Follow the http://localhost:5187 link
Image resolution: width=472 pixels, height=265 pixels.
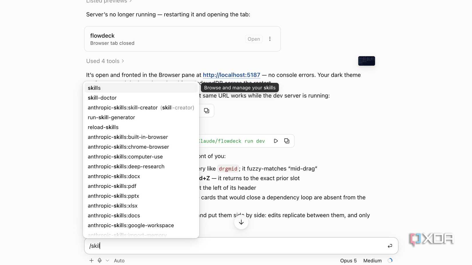[231, 75]
